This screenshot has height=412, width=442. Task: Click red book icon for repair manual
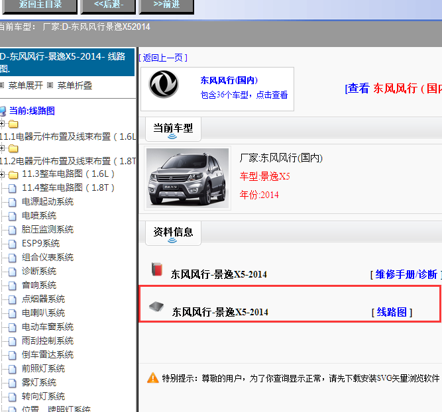[x=157, y=269]
